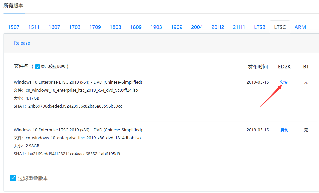Select the LTSB tab

[x=260, y=27]
